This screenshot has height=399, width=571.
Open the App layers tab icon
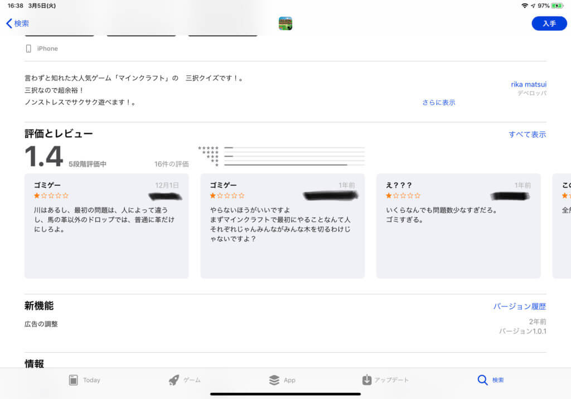point(274,380)
